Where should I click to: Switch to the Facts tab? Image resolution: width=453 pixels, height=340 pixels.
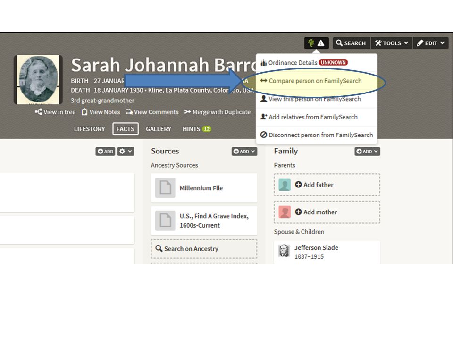126,129
